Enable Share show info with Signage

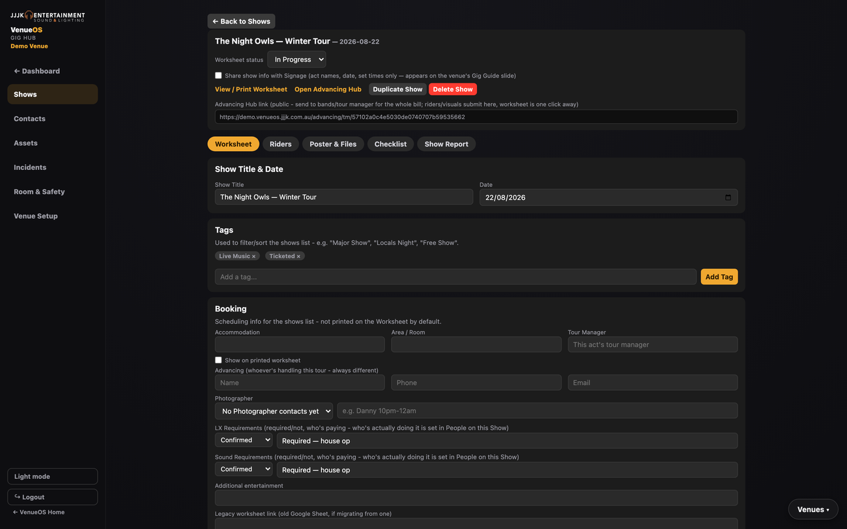[x=218, y=76]
